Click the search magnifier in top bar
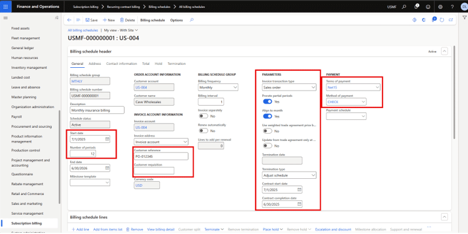The image size is (468, 234). coord(404,7)
